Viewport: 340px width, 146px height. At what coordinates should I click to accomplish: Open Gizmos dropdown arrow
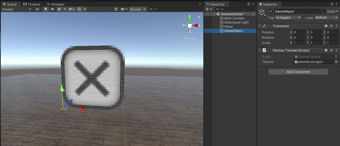[145, 9]
